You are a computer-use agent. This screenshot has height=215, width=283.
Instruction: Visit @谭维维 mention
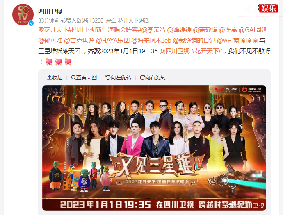[x=179, y=30]
